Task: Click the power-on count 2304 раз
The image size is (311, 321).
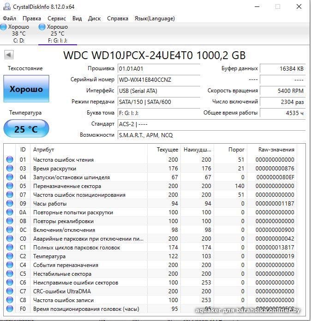Action: coord(282,102)
